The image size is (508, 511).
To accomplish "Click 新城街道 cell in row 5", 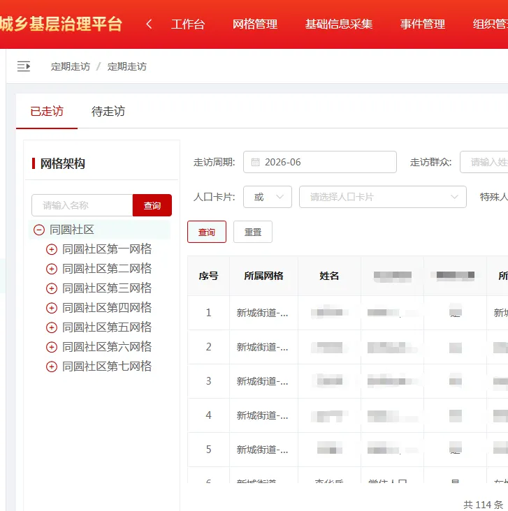I will [x=262, y=450].
